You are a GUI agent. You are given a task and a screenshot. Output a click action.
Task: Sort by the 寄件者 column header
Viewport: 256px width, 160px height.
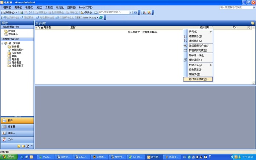click(56, 28)
